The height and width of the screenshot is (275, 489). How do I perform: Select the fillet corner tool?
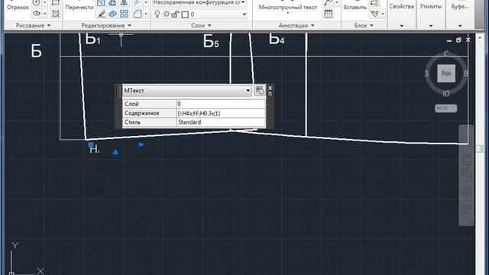(138, 14)
